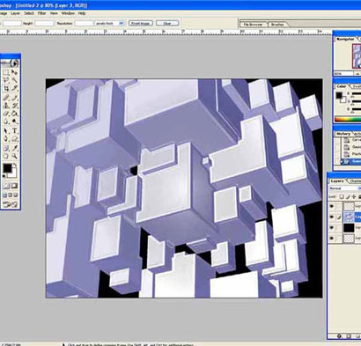
Task: Toggle lock transparent pixels
Action: coord(342,196)
